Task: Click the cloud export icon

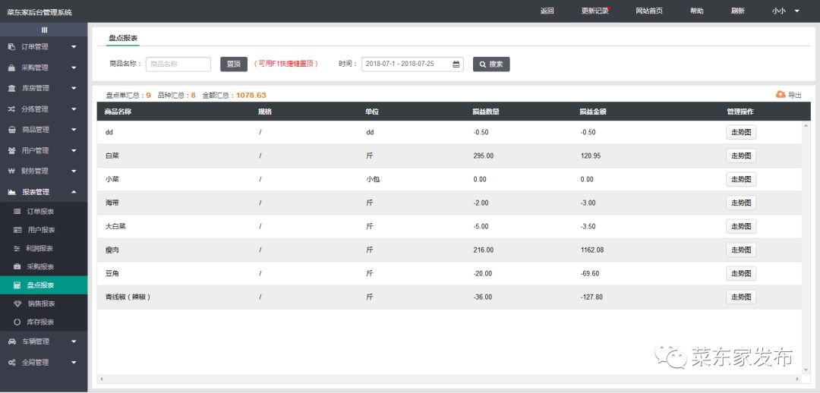Action: coord(781,94)
